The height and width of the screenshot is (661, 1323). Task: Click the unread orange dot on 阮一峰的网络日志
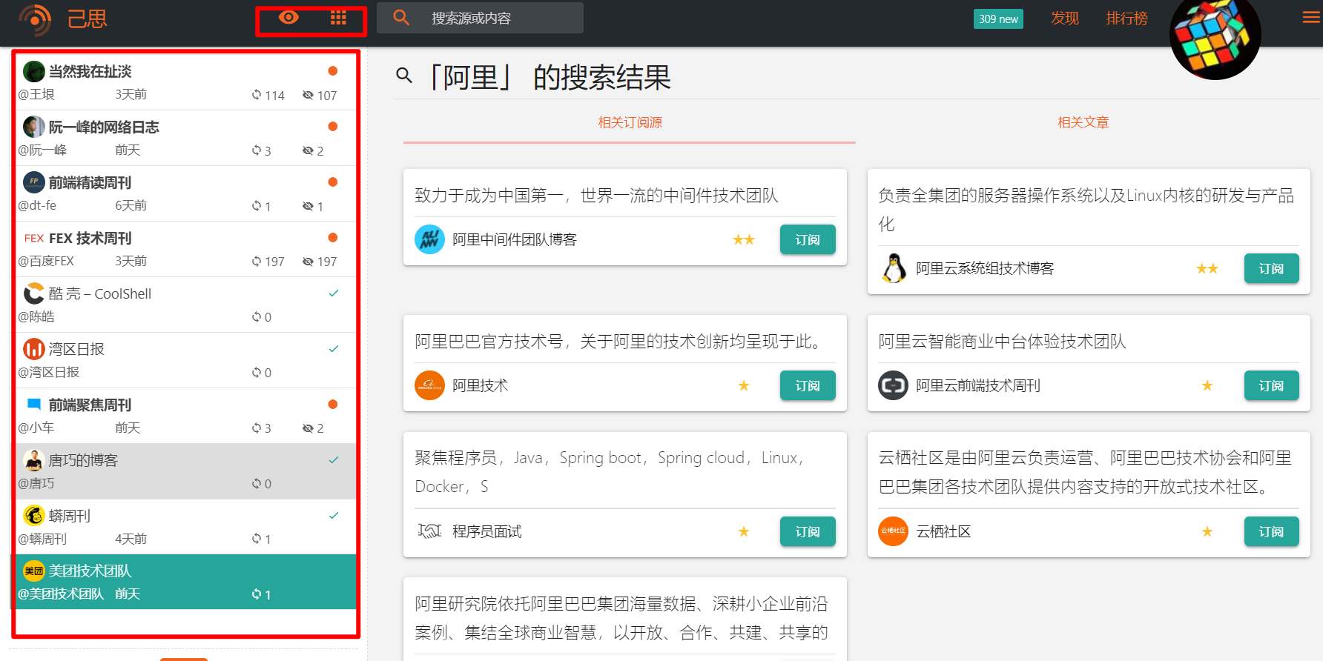coord(333,127)
